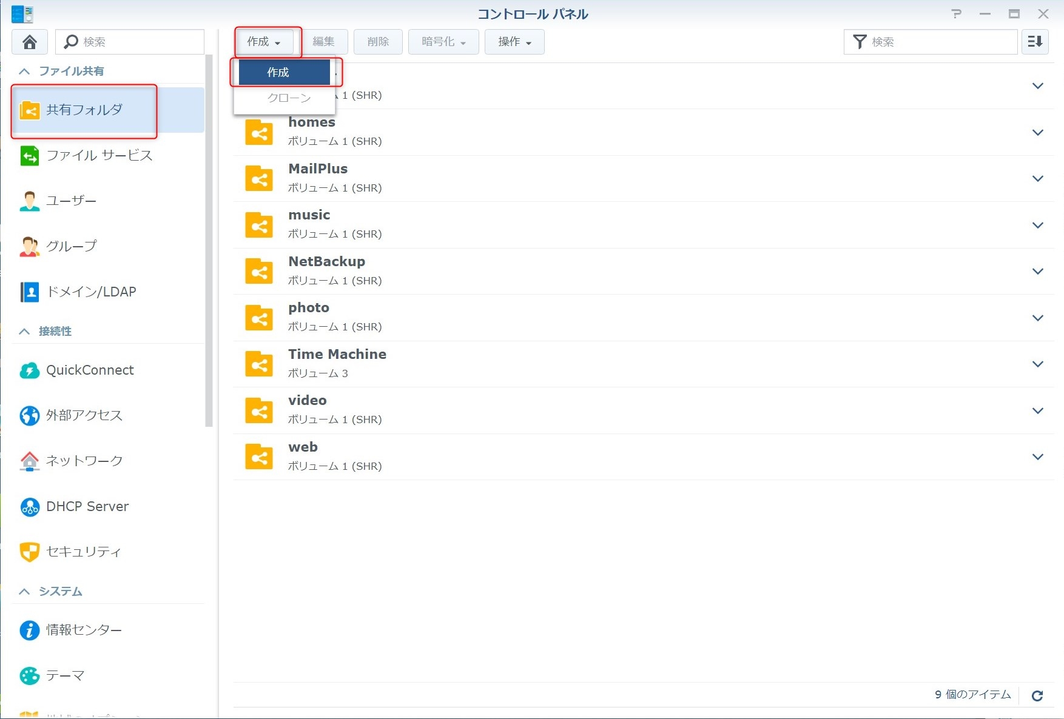The height and width of the screenshot is (719, 1064).
Task: Open the セキュリティ shield icon
Action: pyautogui.click(x=29, y=552)
